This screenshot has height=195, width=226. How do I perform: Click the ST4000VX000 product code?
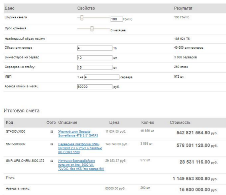17,132
